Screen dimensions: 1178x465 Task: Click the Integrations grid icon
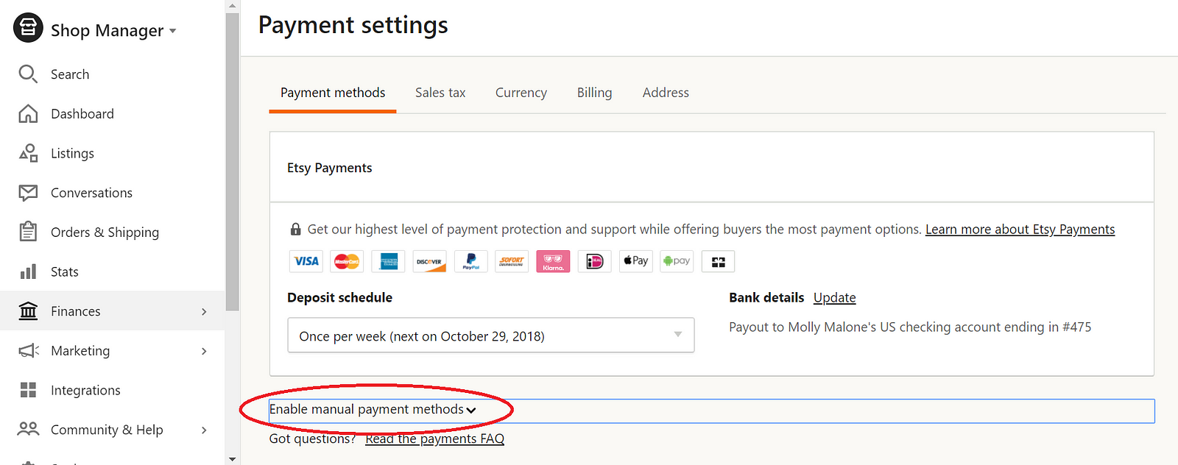pyautogui.click(x=28, y=390)
